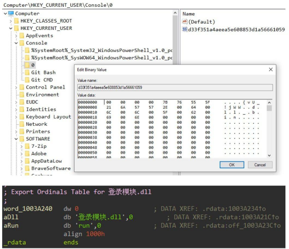Select the Network key folder icon
289x249 pixels.
pyautogui.click(x=22, y=124)
